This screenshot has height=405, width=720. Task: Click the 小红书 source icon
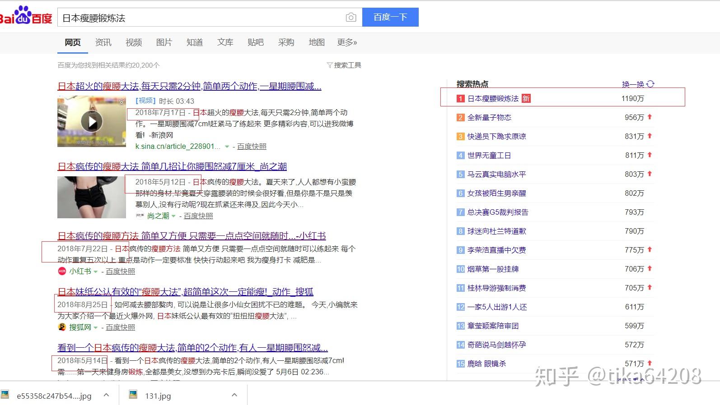coord(62,271)
